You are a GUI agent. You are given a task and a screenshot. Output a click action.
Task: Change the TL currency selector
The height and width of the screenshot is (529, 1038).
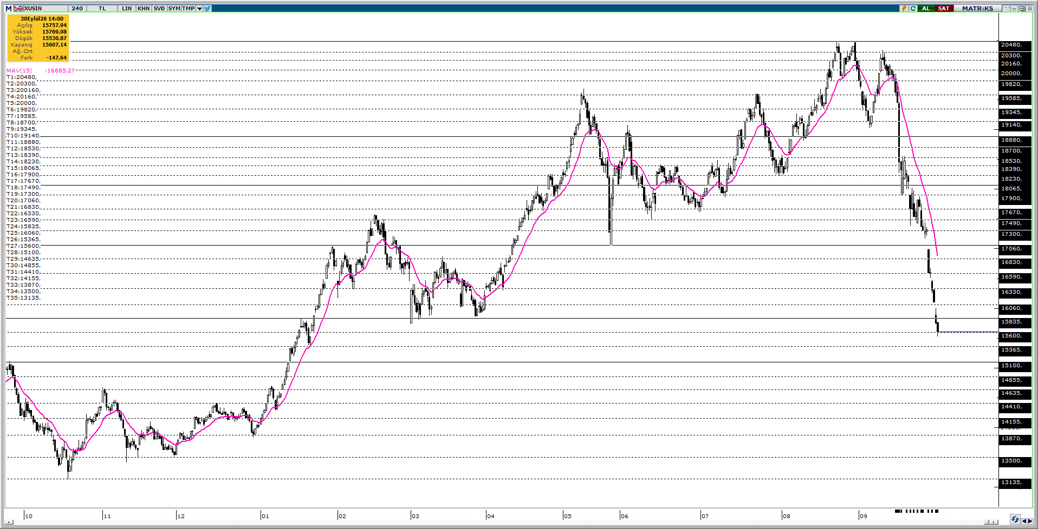point(102,9)
